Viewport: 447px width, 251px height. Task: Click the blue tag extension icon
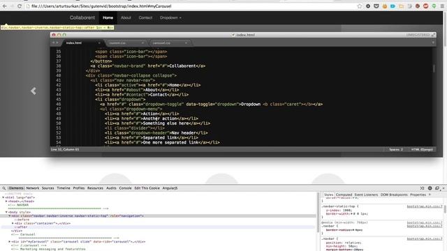click(393, 6)
